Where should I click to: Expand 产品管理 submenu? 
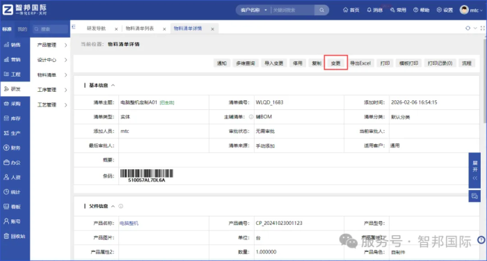click(x=52, y=45)
